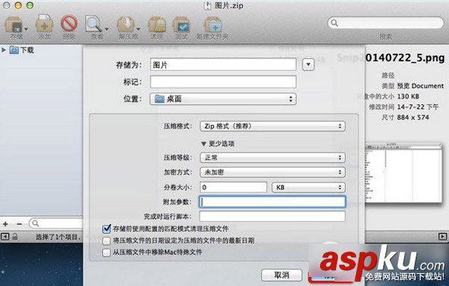
Task: Open the 查看 (View) magnifier tool
Action: pos(93,24)
